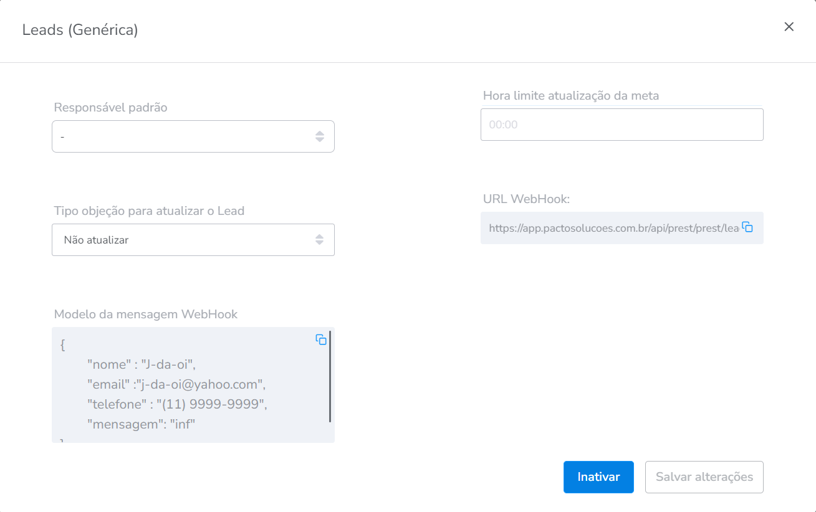Open the Responsável padrão dropdown
This screenshot has width=816, height=512.
pyautogui.click(x=187, y=136)
